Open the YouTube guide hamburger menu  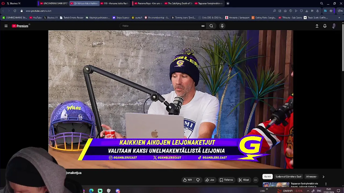[6, 26]
